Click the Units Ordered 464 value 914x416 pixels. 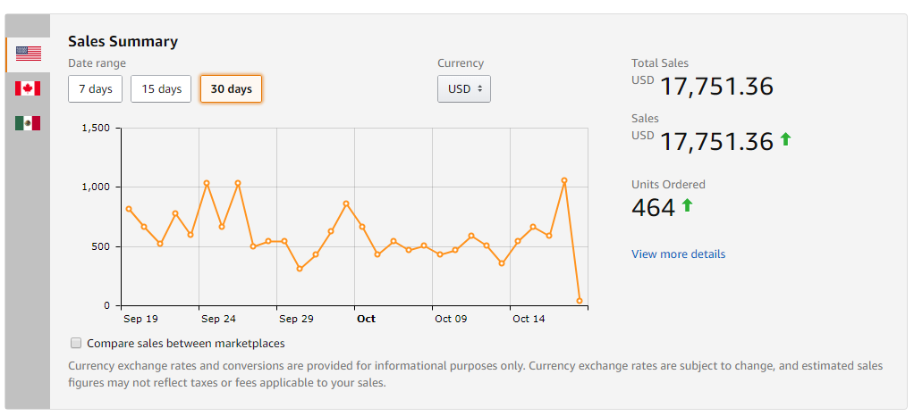[654, 207]
